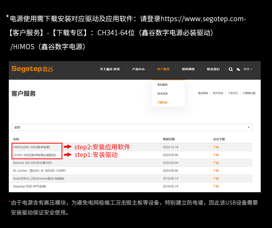Open the search magnifier icon
Viewport: 272px width, 228px height.
[231, 69]
